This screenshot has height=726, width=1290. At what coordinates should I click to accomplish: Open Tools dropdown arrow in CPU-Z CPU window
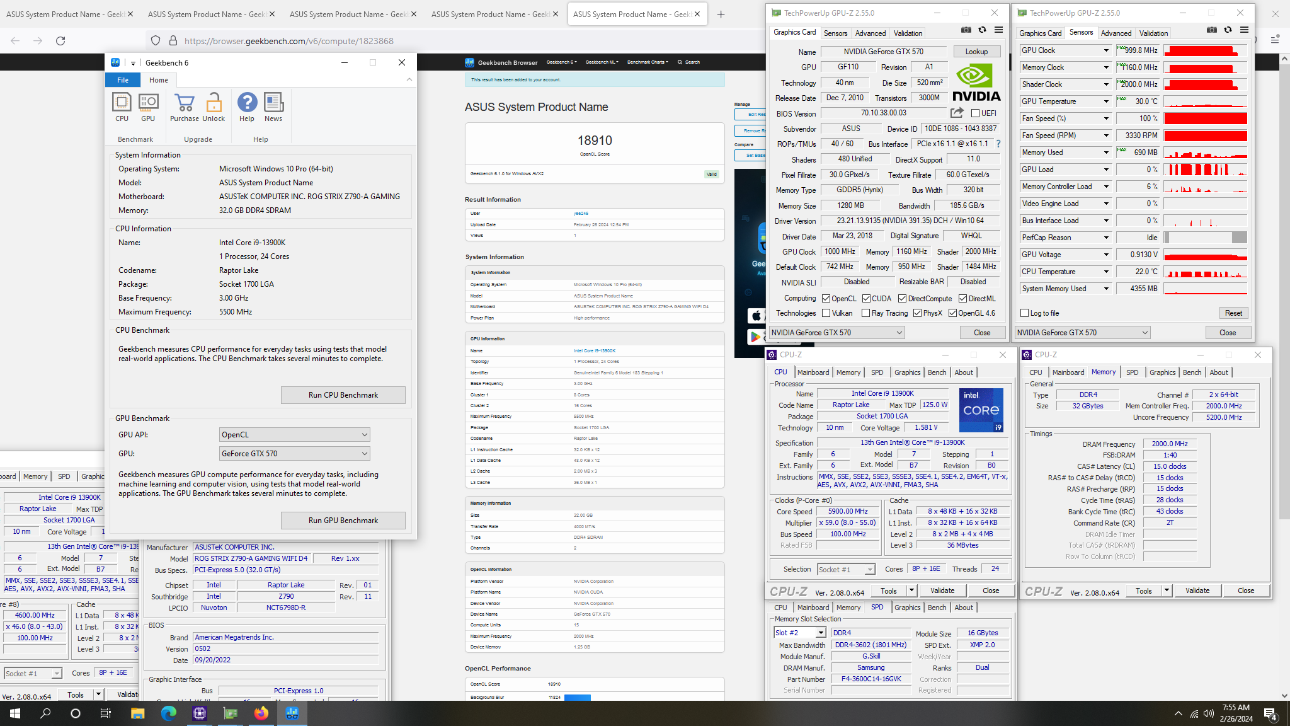(911, 591)
